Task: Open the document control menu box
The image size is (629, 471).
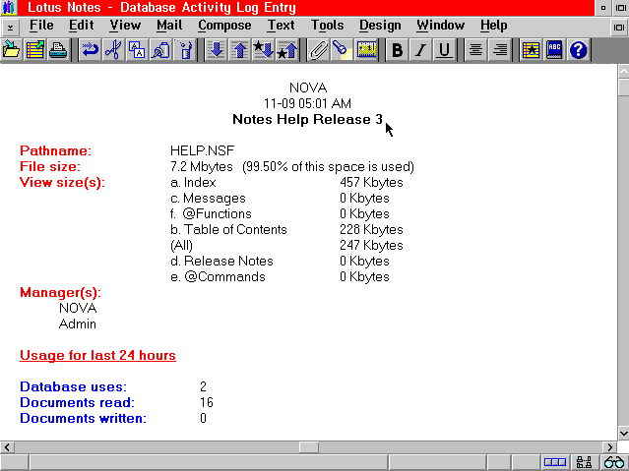Action: click(10, 27)
